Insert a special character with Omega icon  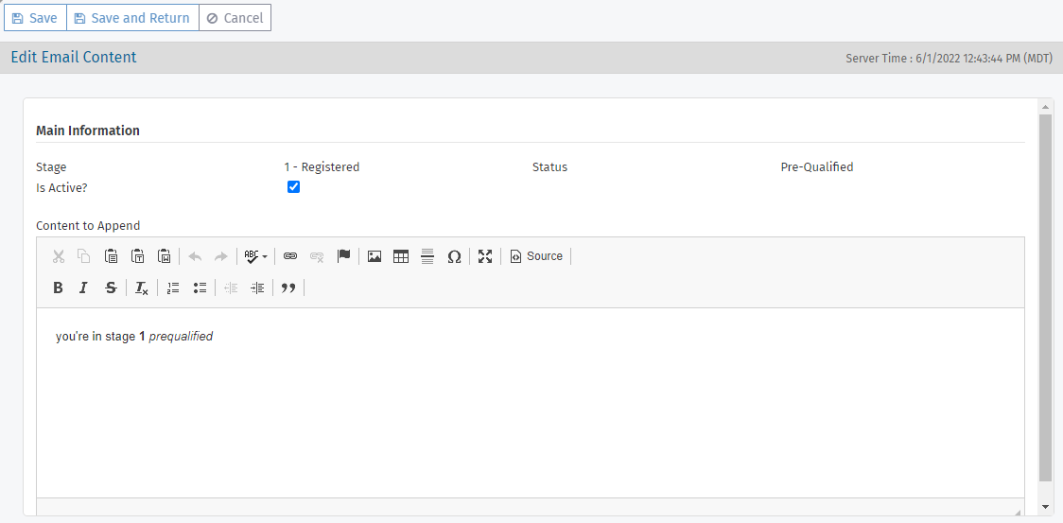tap(454, 256)
